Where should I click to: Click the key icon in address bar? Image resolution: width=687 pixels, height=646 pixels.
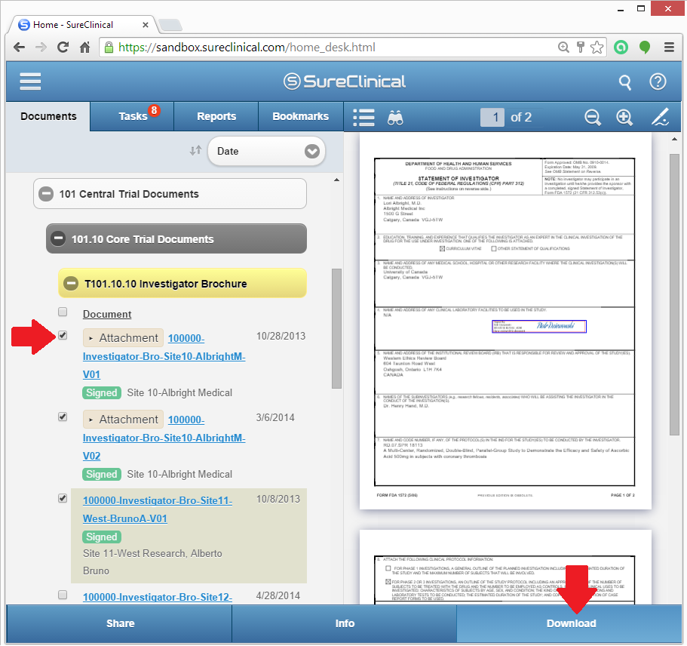click(581, 48)
